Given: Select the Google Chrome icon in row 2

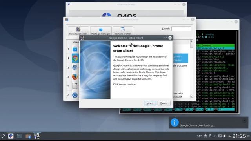Looking at the screenshot, I should coord(75,58).
